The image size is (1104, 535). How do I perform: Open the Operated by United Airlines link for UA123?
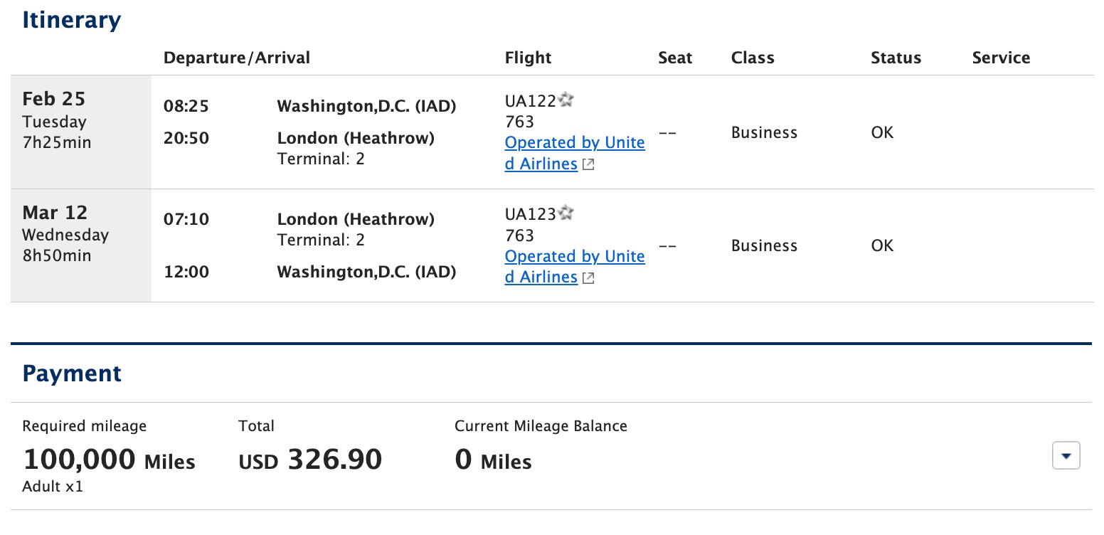pyautogui.click(x=574, y=265)
